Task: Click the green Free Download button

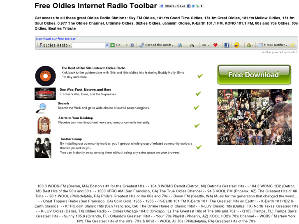Action: (x=254, y=74)
